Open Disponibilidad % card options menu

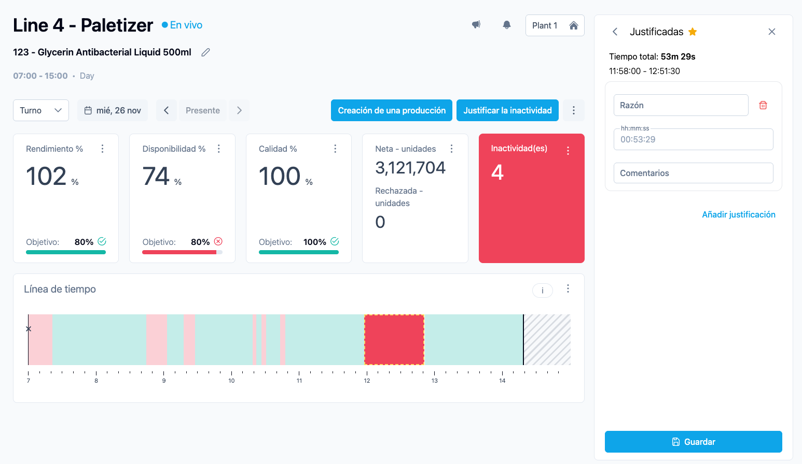pyautogui.click(x=219, y=149)
